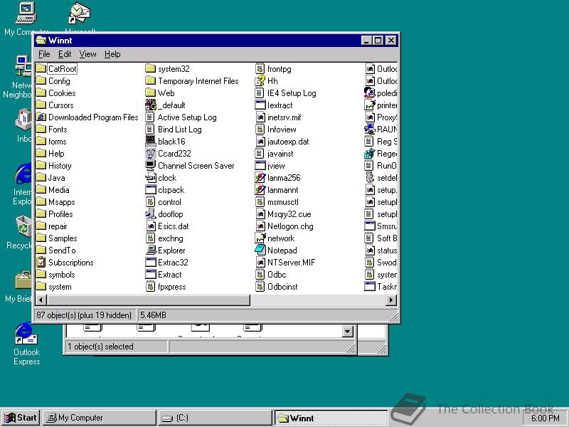Image resolution: width=569 pixels, height=427 pixels.
Task: Switch to My Computer taskbar button
Action: (x=100, y=418)
